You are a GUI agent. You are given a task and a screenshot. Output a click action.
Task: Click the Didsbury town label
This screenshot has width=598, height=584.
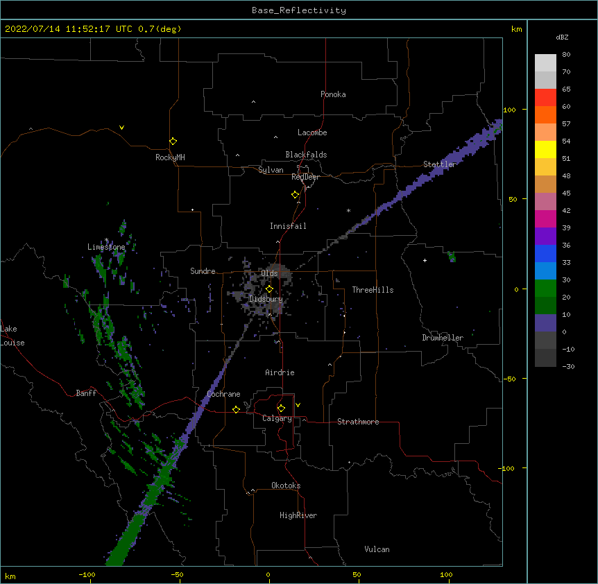(x=266, y=299)
